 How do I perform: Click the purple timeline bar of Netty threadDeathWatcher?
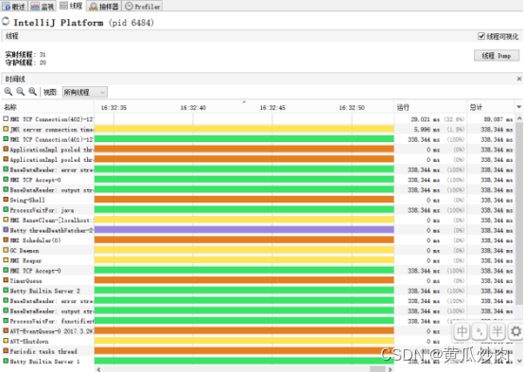point(244,230)
